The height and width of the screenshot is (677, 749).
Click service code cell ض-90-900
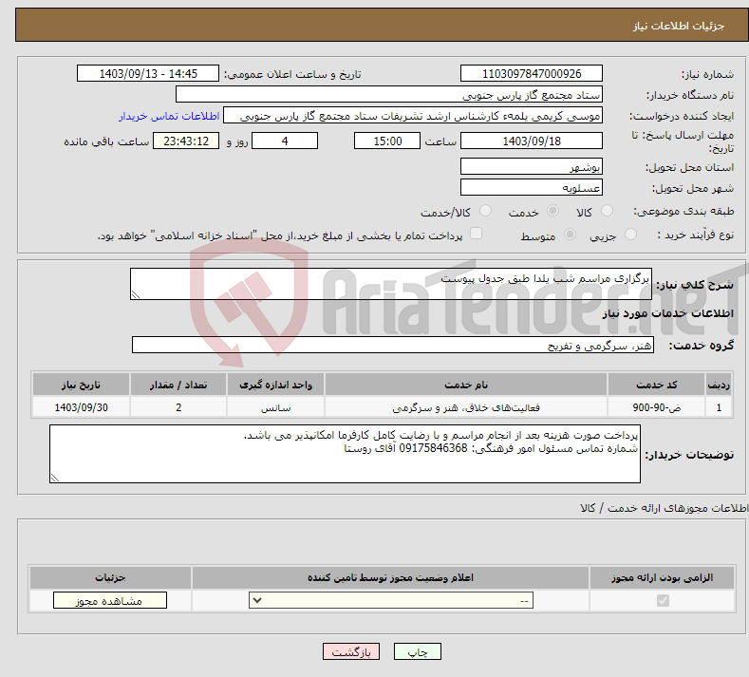click(x=657, y=407)
